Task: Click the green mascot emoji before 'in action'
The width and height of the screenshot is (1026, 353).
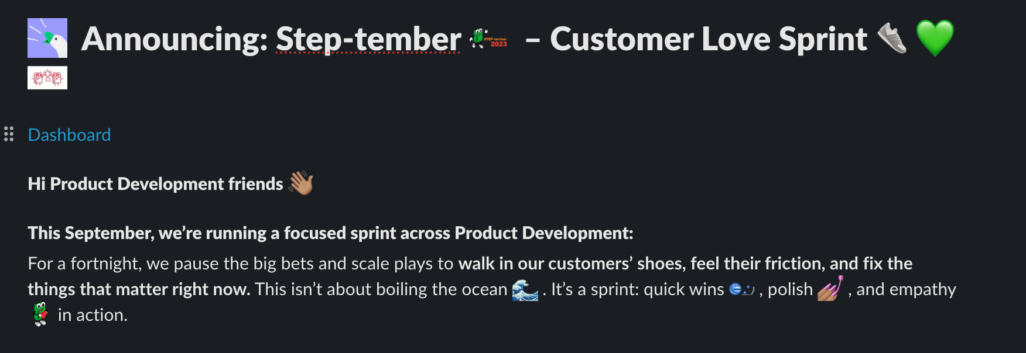Action: pos(40,314)
